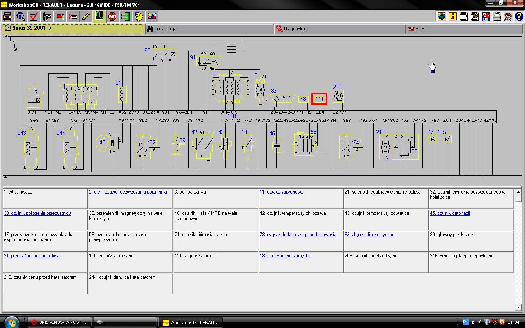525x328 pixels.
Task: Open the red checkmark checklist icon
Action: click(34, 16)
